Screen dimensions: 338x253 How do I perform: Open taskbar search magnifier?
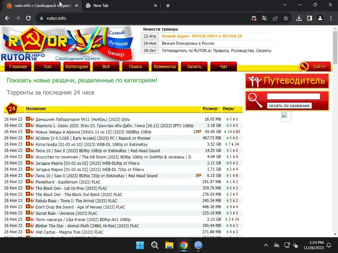click(x=154, y=245)
